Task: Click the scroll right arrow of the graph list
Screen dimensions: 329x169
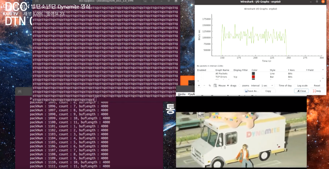Action: (320, 81)
